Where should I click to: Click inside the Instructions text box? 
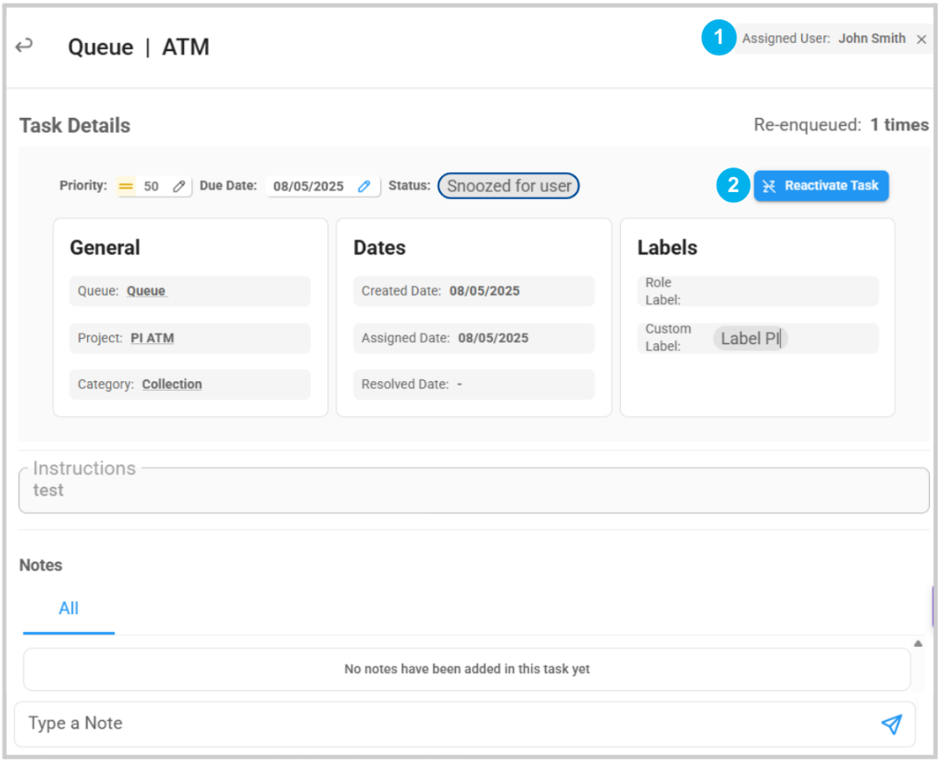(x=474, y=493)
